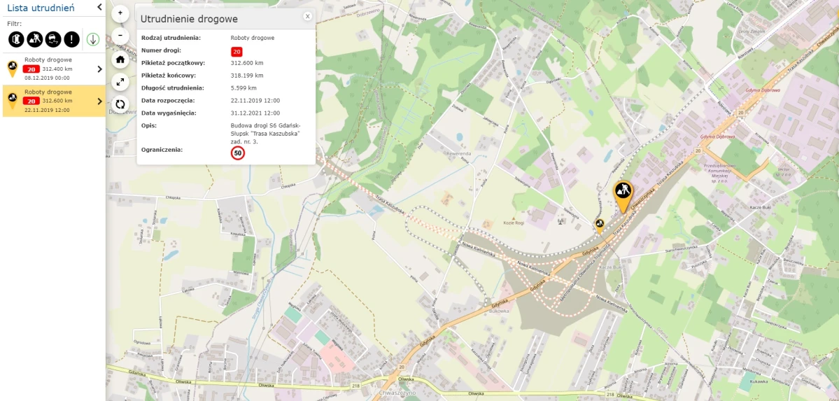The width and height of the screenshot is (839, 401).
Task: Change list sort order with green arrow
Action: coord(93,39)
